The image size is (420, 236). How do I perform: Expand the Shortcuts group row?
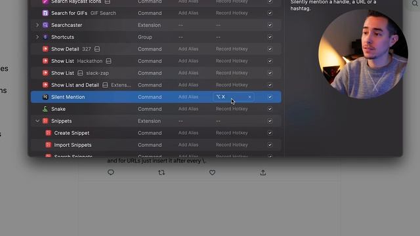[37, 37]
